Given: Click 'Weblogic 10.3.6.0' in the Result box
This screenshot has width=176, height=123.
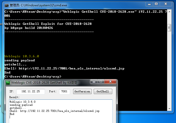Looking at the screenshot, I should (22, 102).
